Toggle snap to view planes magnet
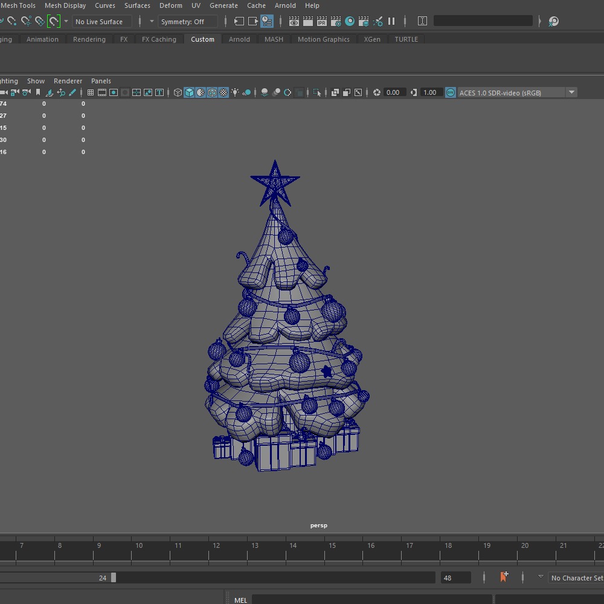This screenshot has width=604, height=604. [40, 21]
